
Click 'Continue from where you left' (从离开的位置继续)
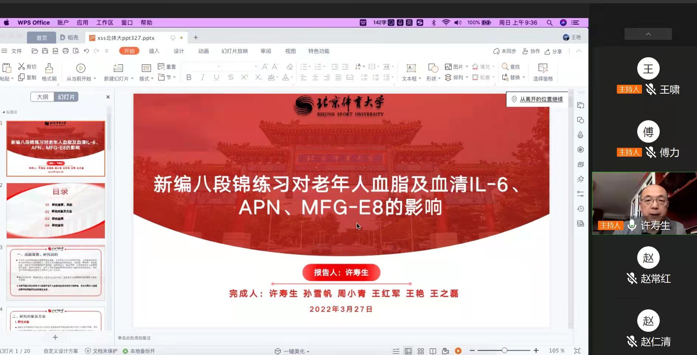click(x=537, y=99)
